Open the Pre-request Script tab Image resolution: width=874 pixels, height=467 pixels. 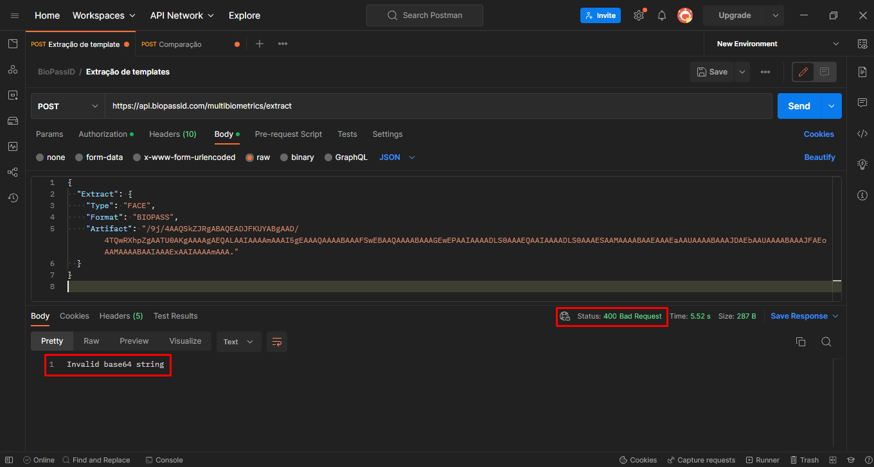(289, 134)
